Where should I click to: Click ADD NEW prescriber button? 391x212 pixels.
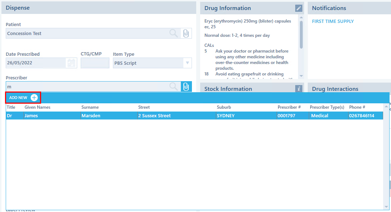[x=19, y=98]
